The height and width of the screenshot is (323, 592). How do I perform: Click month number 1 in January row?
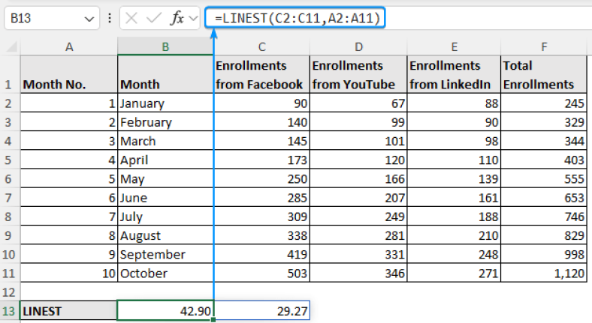(x=69, y=103)
